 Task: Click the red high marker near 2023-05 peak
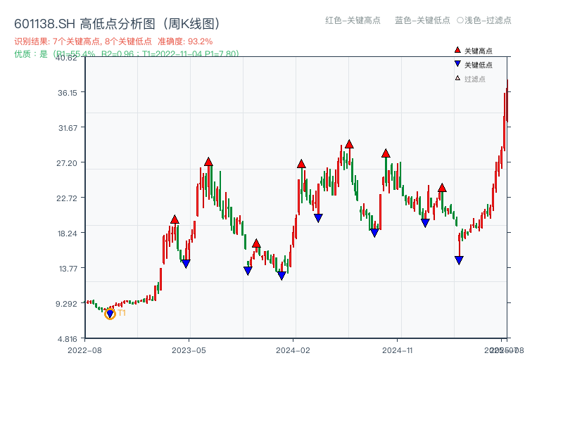[x=208, y=160]
